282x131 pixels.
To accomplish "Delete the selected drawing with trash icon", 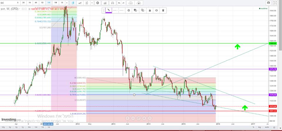I will [x=163, y=10].
